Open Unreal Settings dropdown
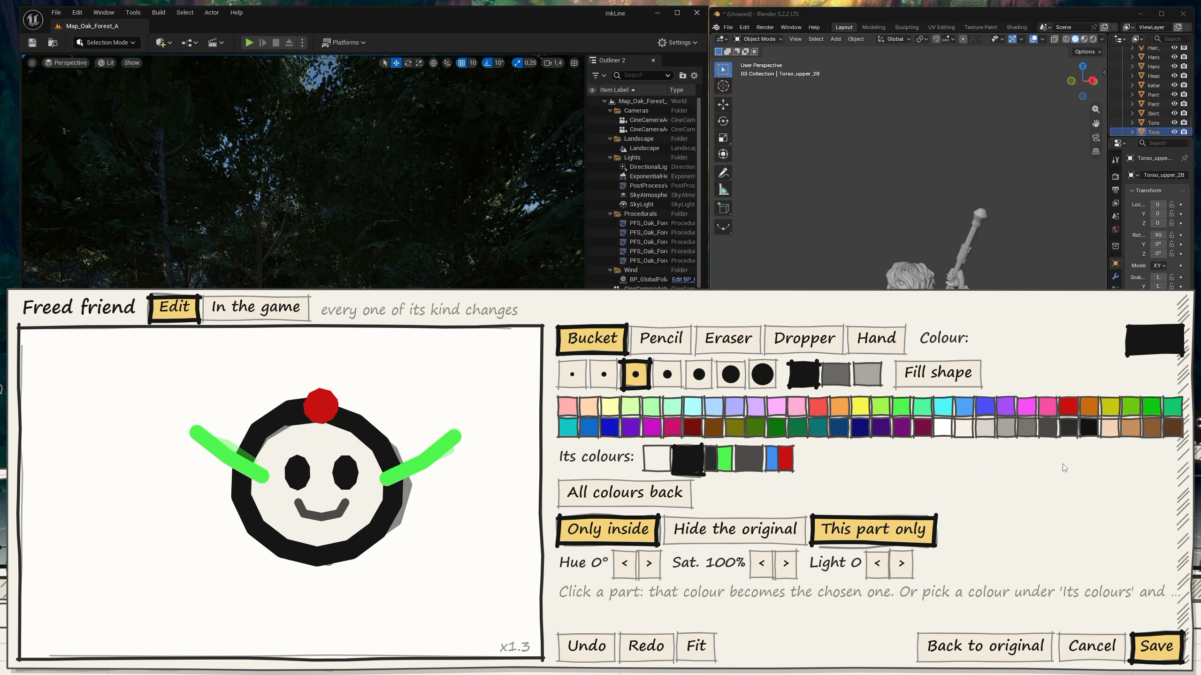The height and width of the screenshot is (675, 1201). click(678, 43)
